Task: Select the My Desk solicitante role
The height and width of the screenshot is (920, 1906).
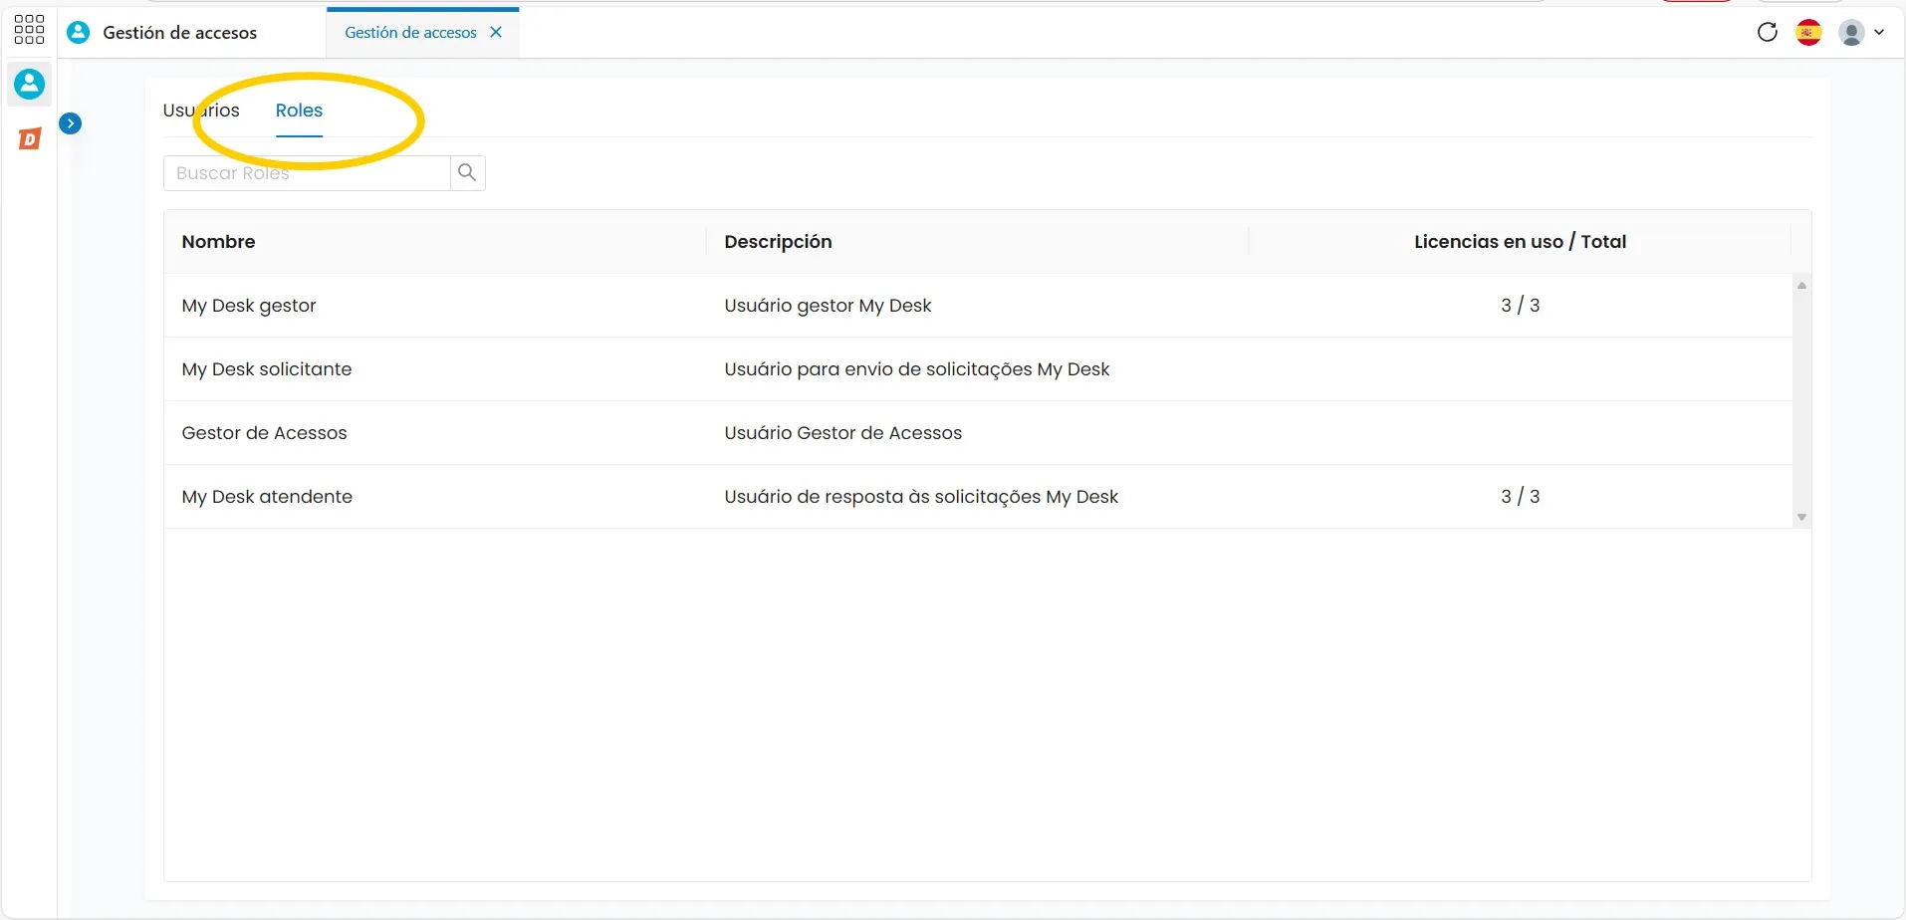Action: [x=267, y=369]
